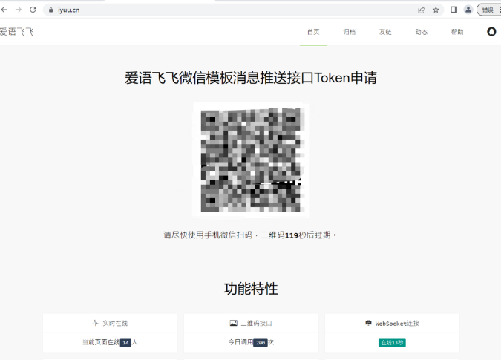
Task: Bookmark this page with the star
Action: pos(436,10)
